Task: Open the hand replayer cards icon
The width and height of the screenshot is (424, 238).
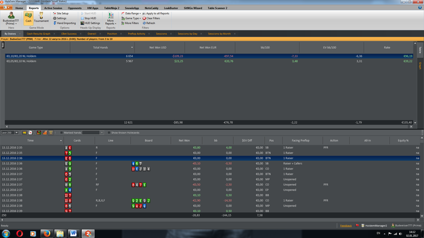Action: (x=30, y=133)
